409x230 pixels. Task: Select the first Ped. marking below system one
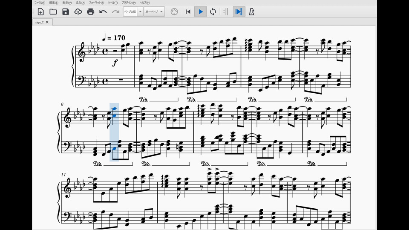144,99
